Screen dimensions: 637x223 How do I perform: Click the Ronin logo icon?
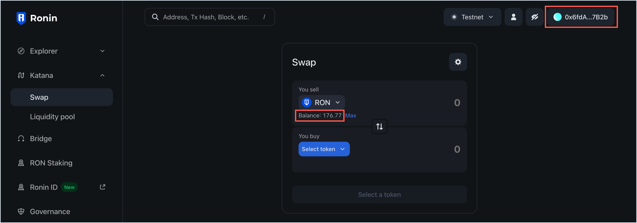[21, 18]
